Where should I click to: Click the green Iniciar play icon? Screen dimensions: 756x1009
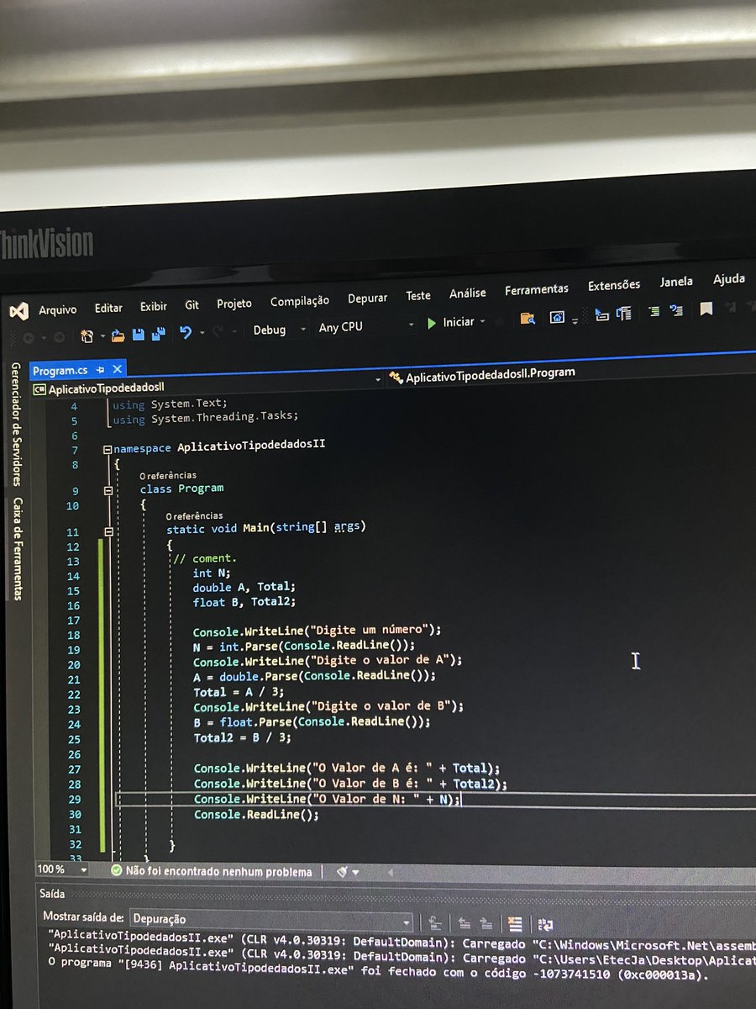pyautogui.click(x=432, y=323)
